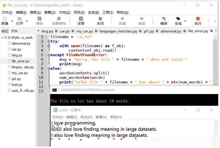The width and height of the screenshot is (220, 148).
Task: Select car.py in the document tree
Action: [17, 49]
